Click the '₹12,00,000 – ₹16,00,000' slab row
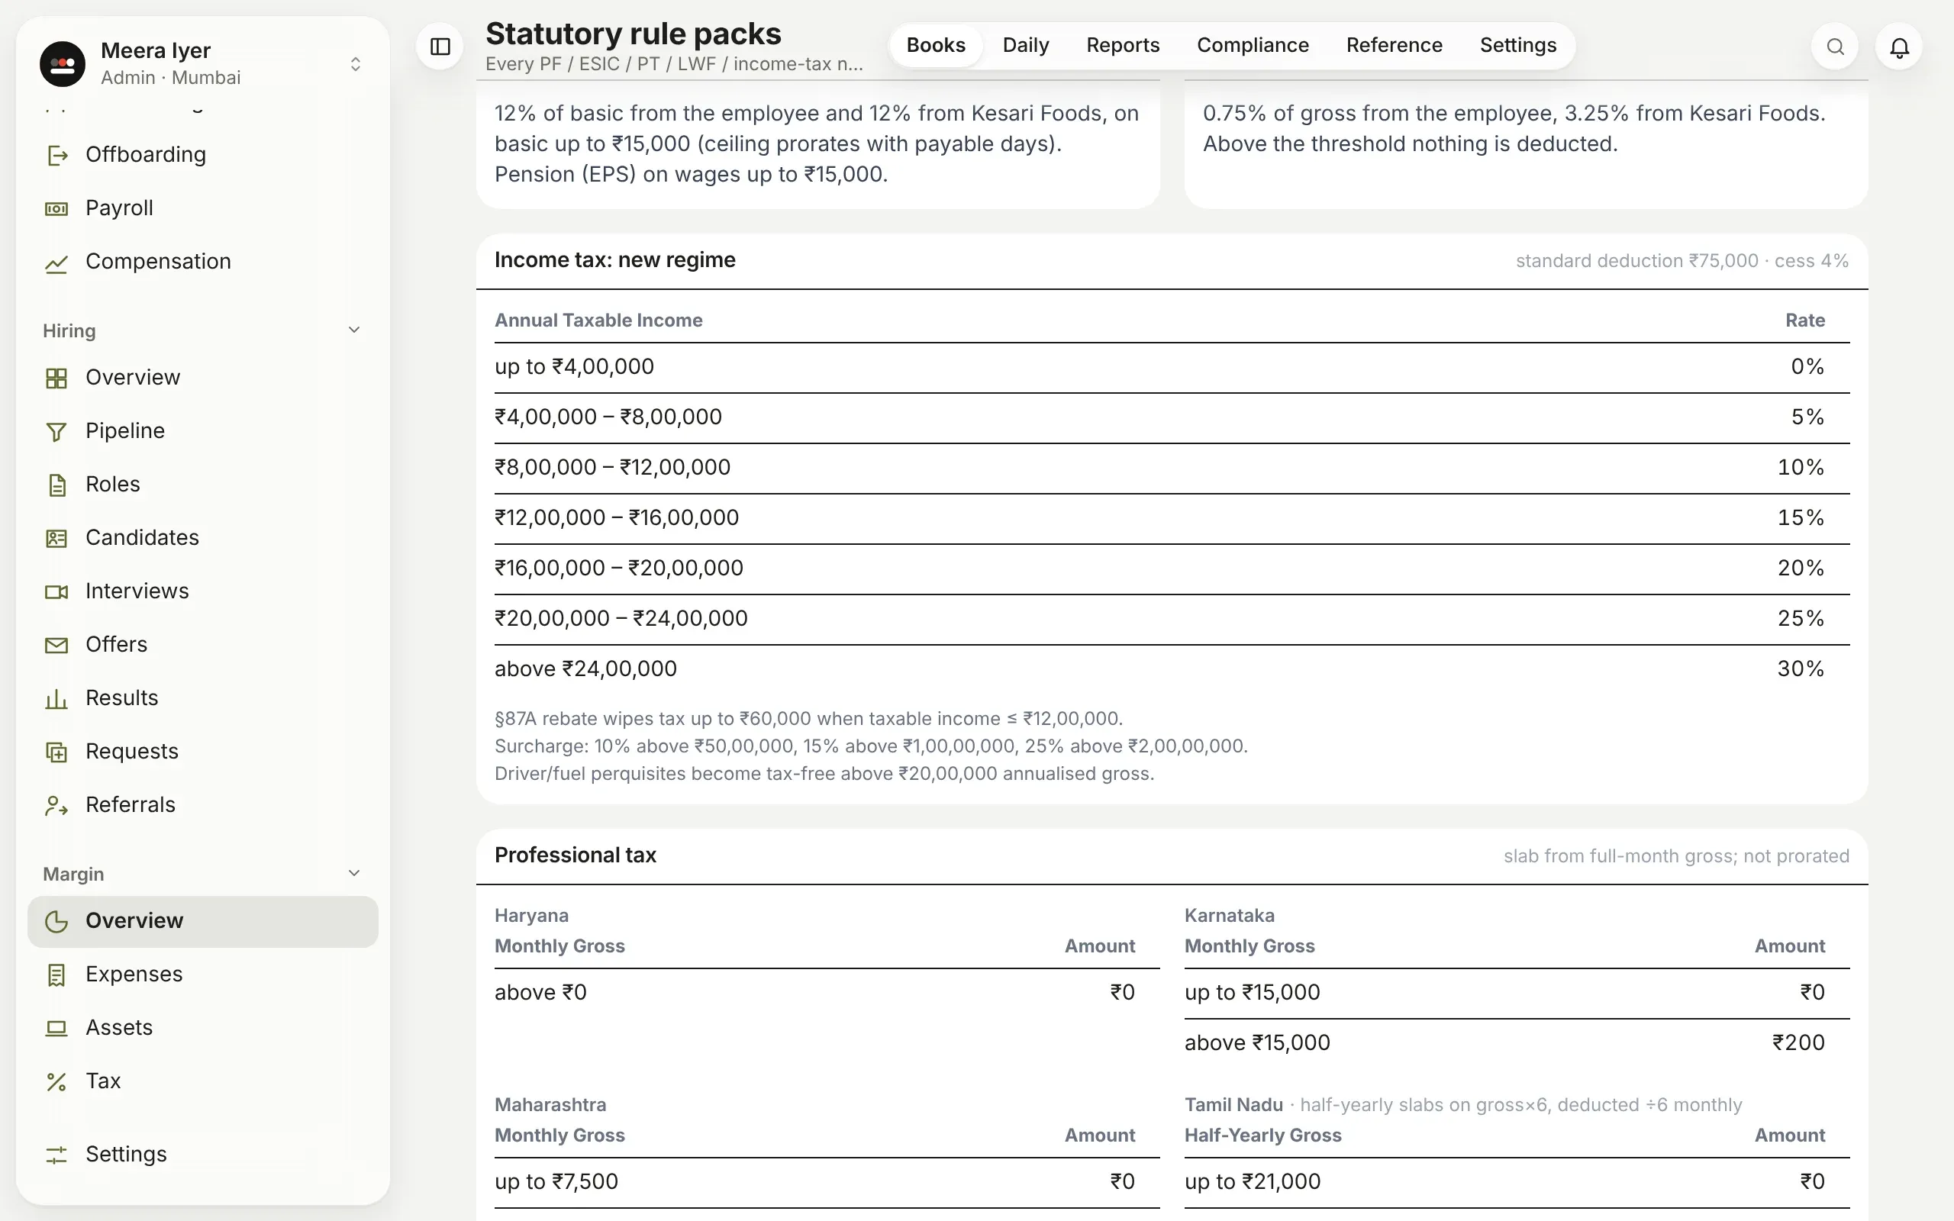 coord(1172,518)
